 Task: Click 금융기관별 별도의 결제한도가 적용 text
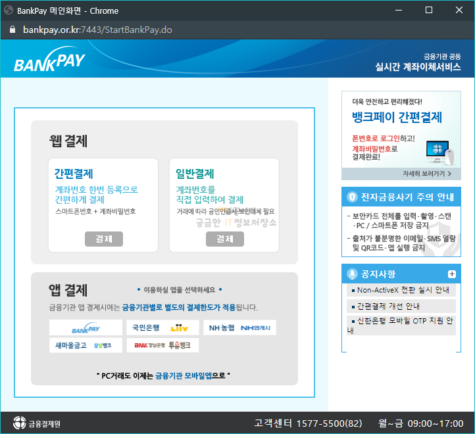click(179, 307)
